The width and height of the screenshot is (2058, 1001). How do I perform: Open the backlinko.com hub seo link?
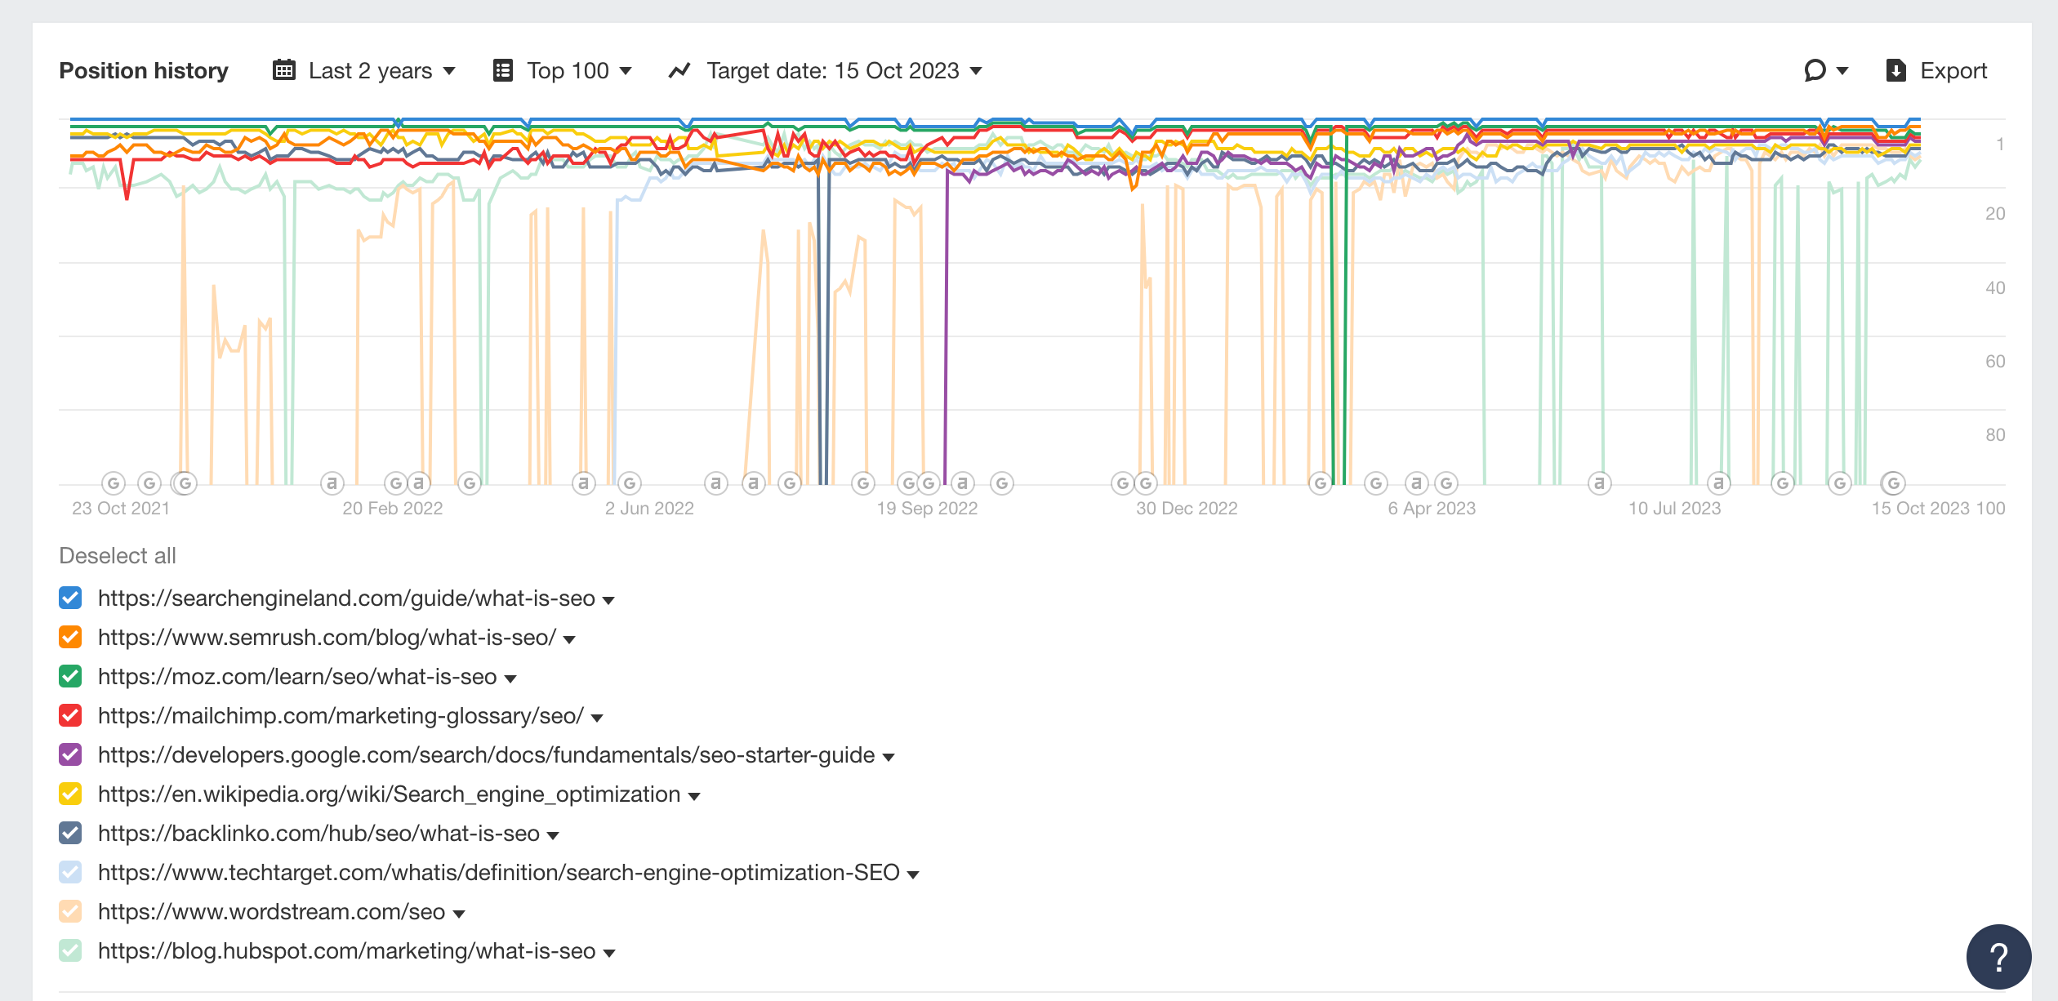[x=318, y=833]
